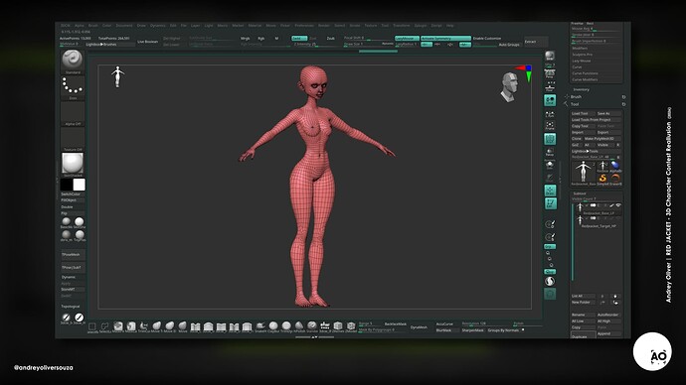
Task: Expand the Curve Functions section
Action: pyautogui.click(x=585, y=73)
